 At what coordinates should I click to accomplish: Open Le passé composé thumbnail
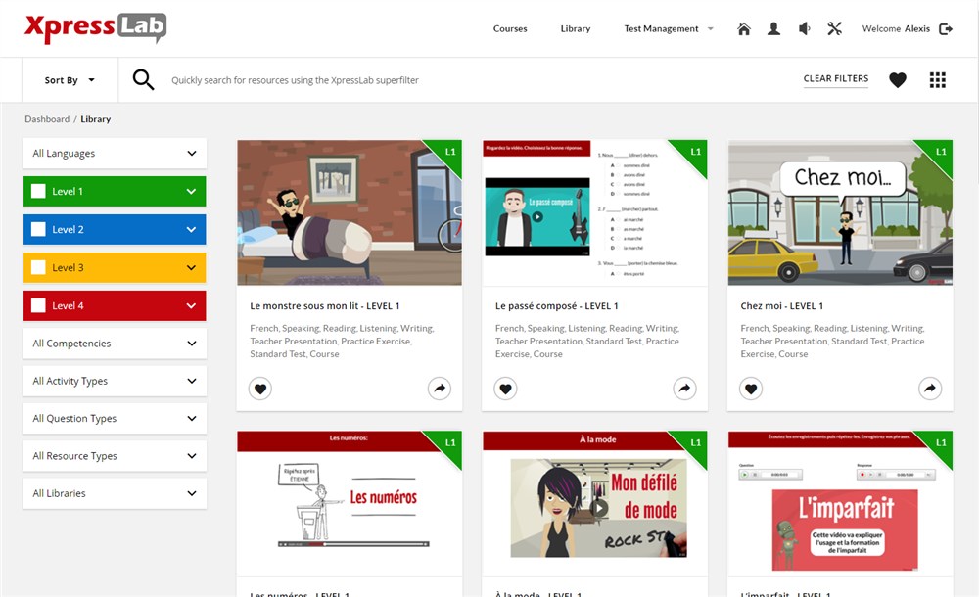(x=595, y=212)
